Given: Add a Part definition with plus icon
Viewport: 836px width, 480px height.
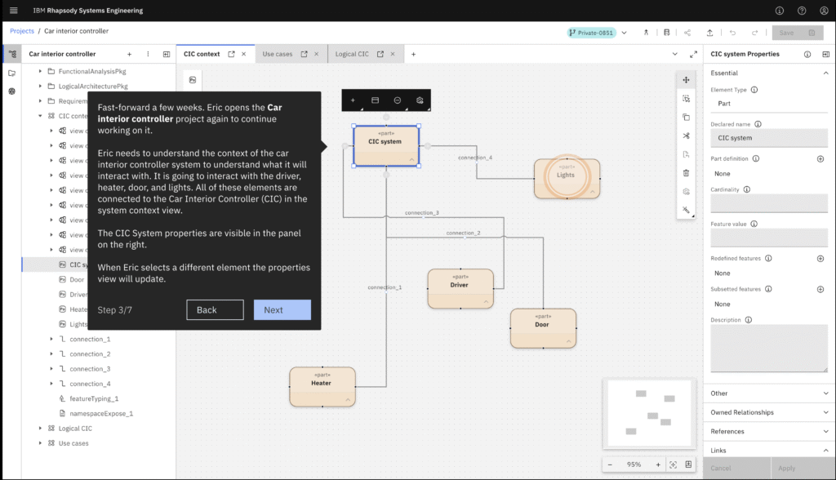Looking at the screenshot, I should (x=820, y=159).
